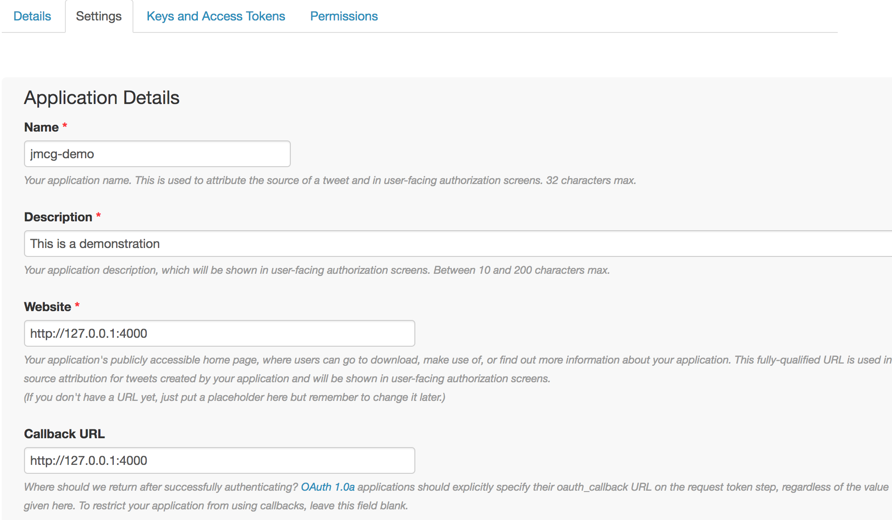
Task: Click the '32 characters max' help text
Action: tap(591, 180)
